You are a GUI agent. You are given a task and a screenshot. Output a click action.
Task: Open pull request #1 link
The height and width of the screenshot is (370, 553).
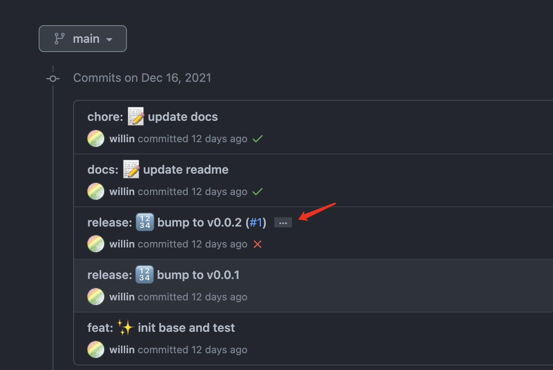[x=256, y=222]
